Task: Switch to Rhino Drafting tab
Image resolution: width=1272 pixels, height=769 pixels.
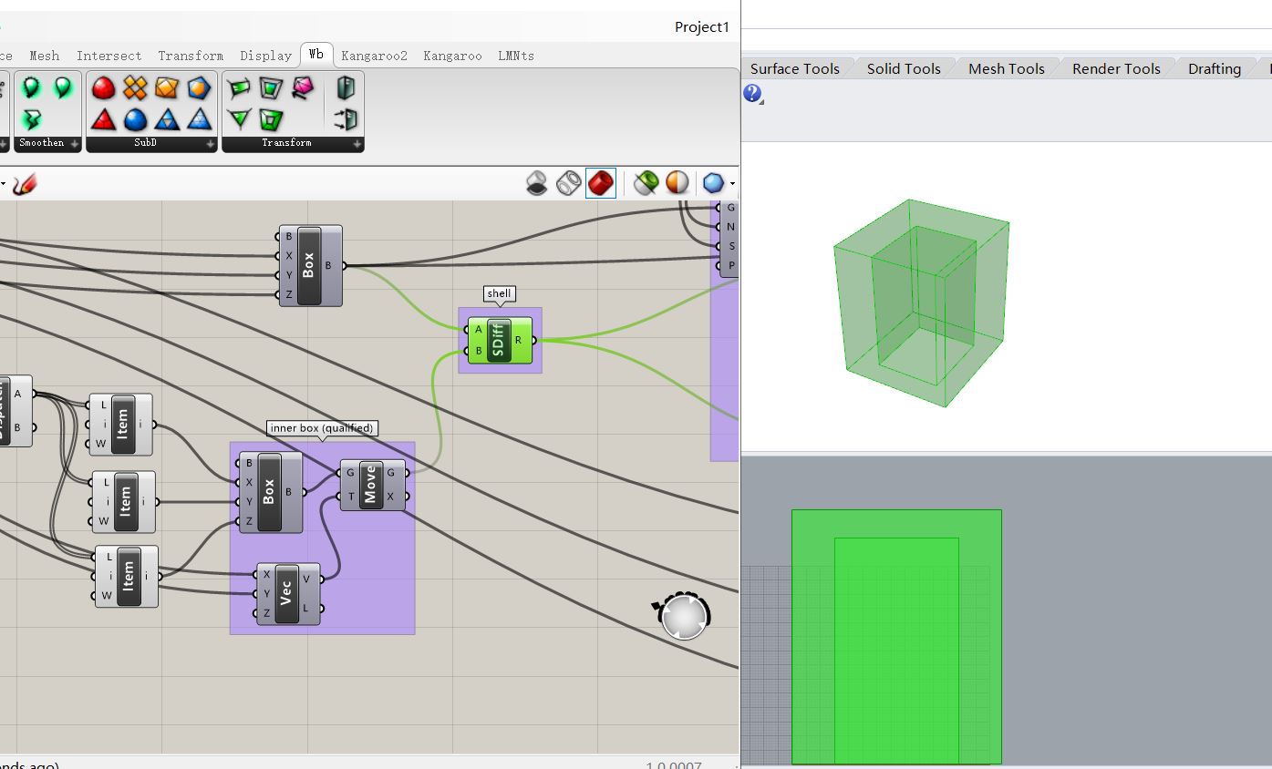Action: [x=1215, y=68]
